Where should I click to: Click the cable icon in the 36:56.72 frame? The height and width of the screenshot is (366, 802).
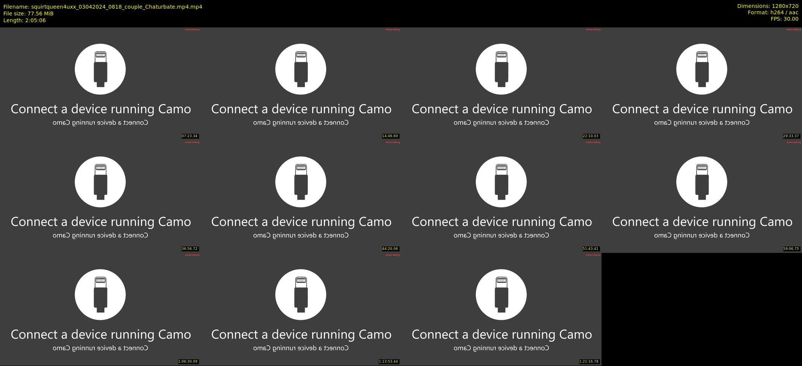tap(100, 182)
